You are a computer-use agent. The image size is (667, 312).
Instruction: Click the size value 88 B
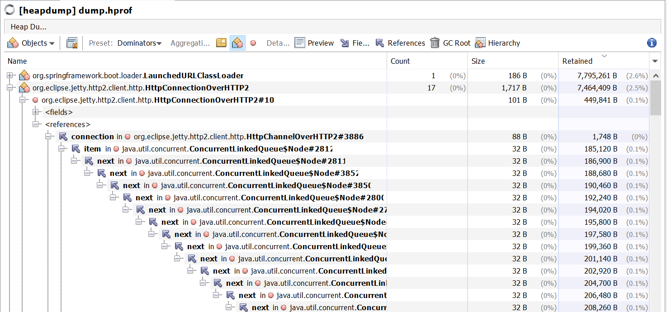[519, 137]
